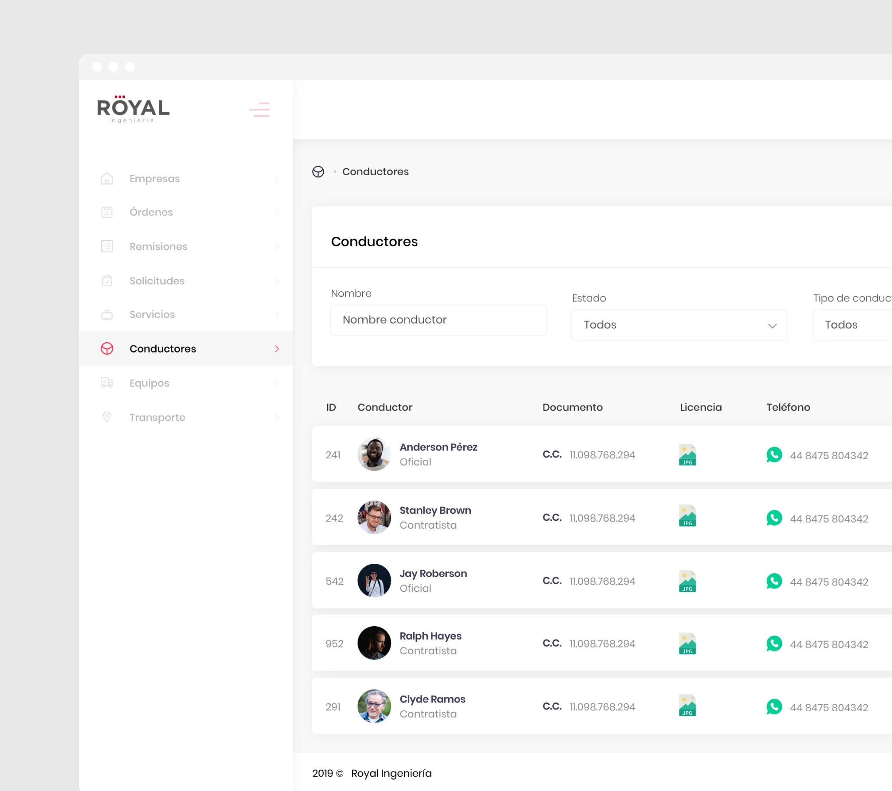The width and height of the screenshot is (892, 791).
Task: Open Anderson Pérez license JPG file
Action: [687, 454]
